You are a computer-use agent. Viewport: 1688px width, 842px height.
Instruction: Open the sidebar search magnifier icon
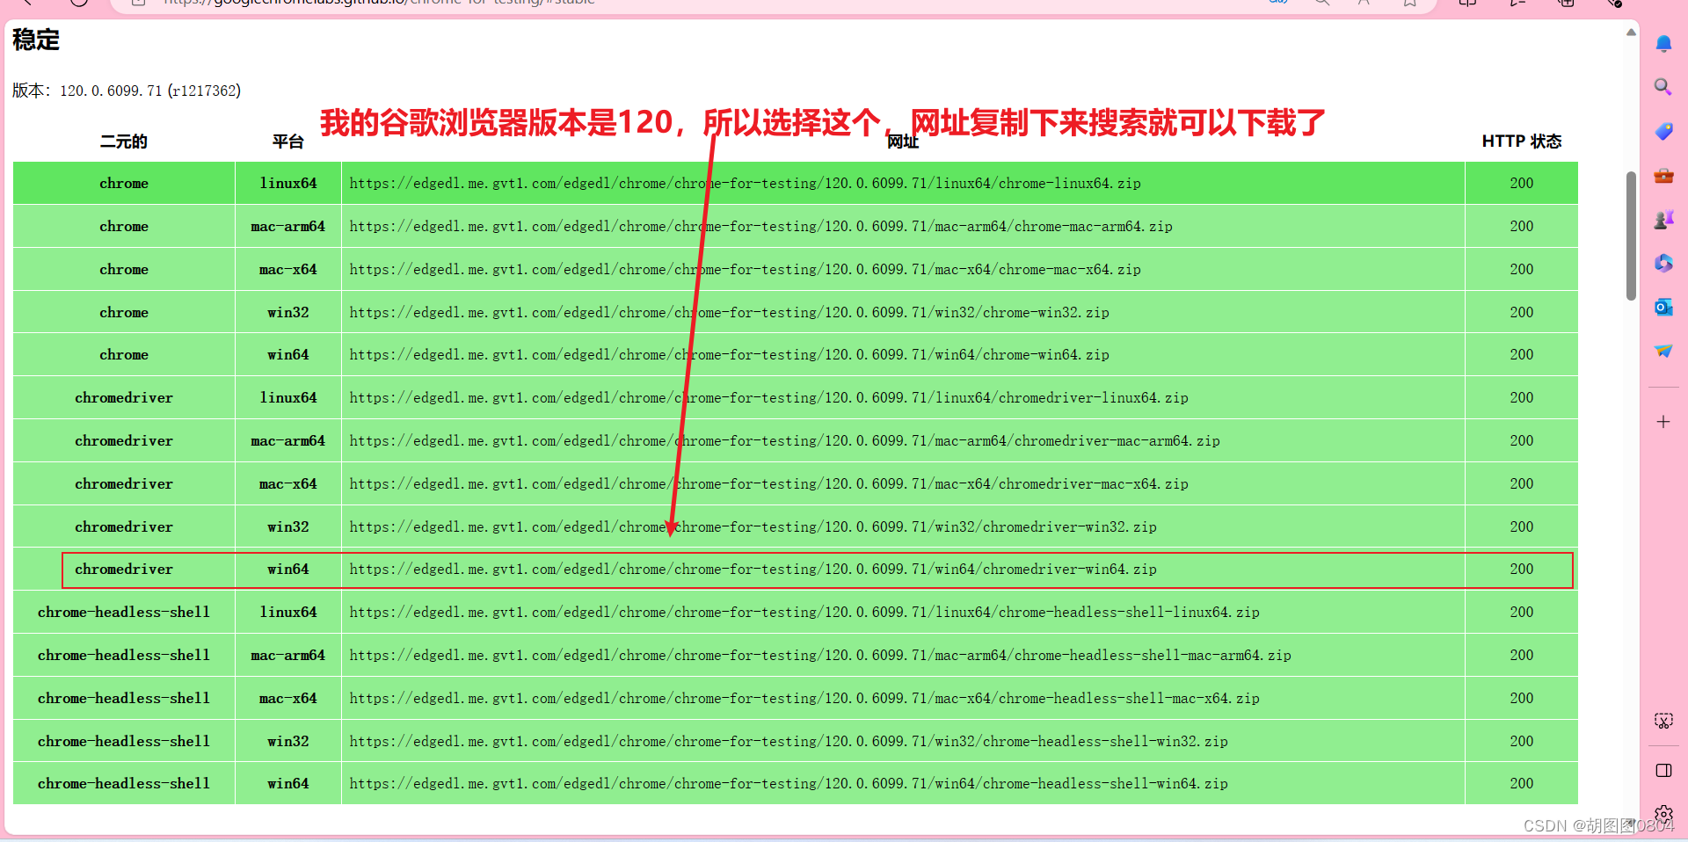[1663, 87]
